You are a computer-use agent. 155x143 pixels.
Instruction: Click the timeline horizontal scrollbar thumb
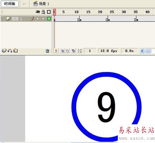[x=148, y=51]
